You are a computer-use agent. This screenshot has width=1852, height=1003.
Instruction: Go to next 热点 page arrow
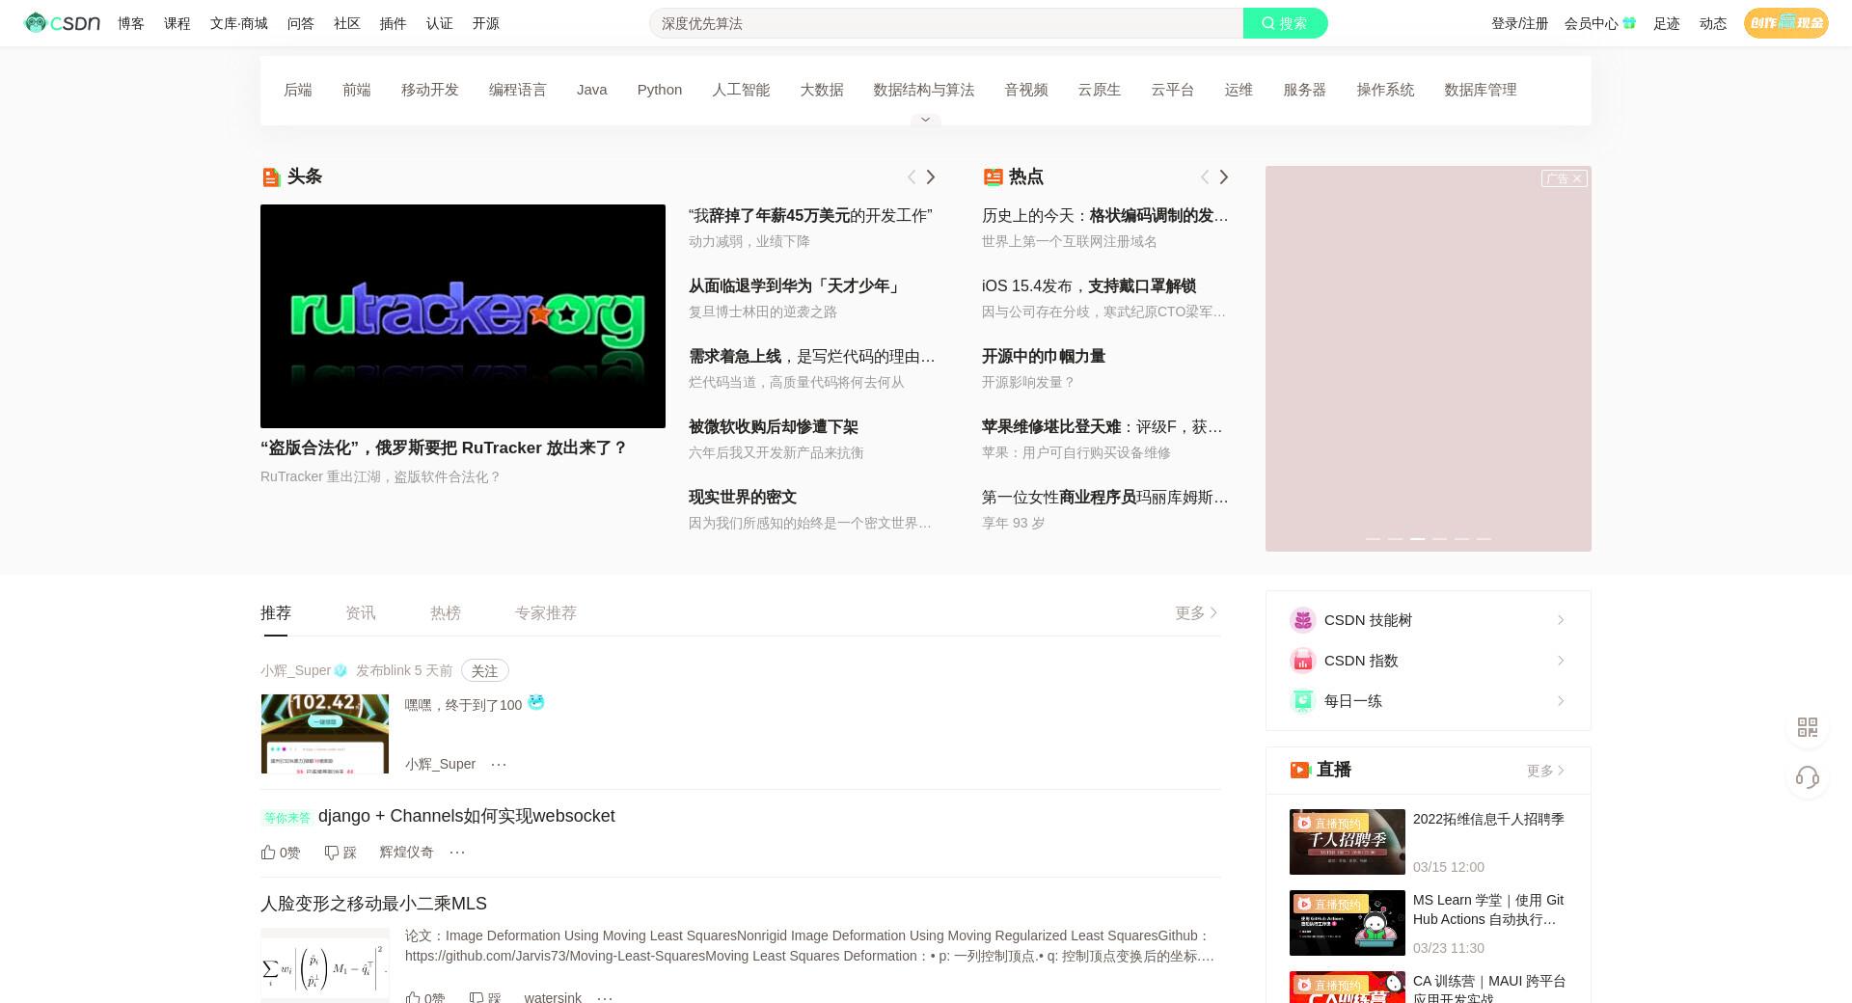pos(1224,176)
